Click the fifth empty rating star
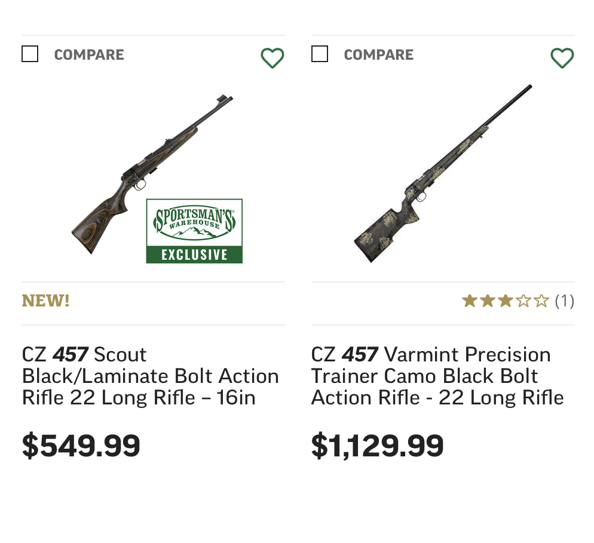The width and height of the screenshot is (594, 543). click(541, 301)
